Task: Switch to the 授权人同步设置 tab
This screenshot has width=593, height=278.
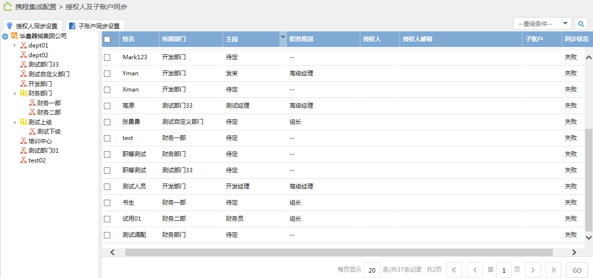Action: pos(32,26)
